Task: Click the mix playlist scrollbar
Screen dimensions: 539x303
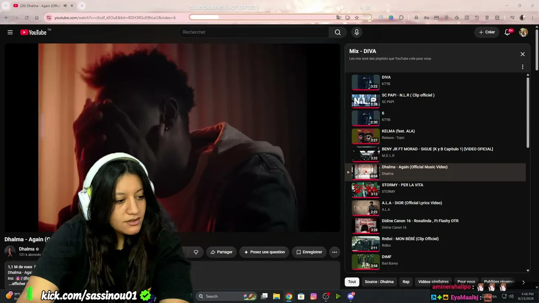Action: 528,113
